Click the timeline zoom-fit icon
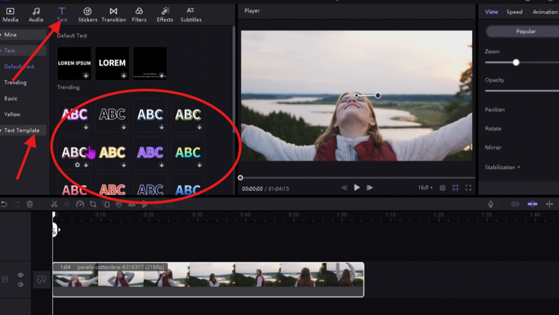This screenshot has width=559, height=315. pos(549,204)
